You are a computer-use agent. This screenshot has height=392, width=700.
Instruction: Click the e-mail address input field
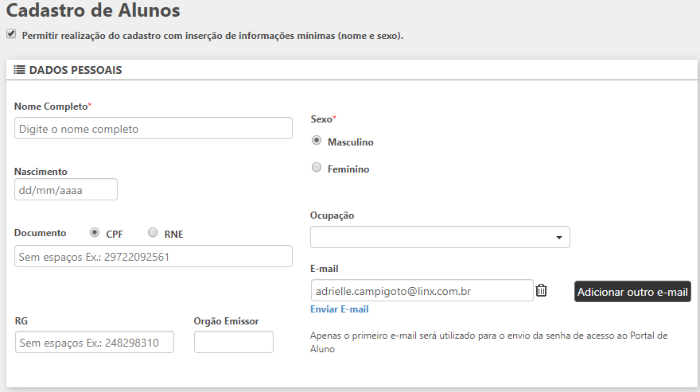[x=422, y=291]
